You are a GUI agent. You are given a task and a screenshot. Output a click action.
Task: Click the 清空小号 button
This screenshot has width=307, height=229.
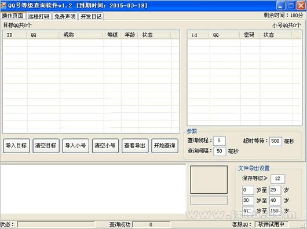point(105,146)
